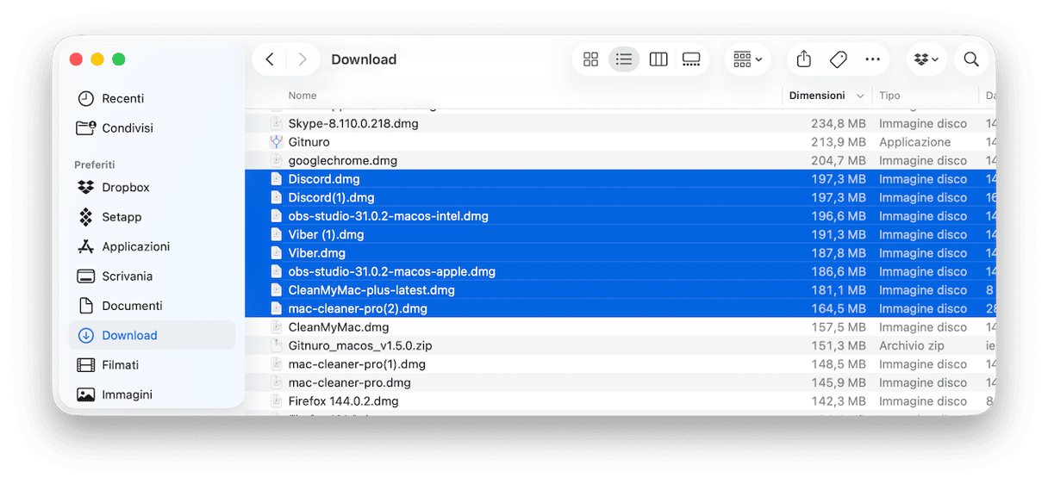Select the Gitnuro application row
1048x484 pixels.
[x=620, y=142]
